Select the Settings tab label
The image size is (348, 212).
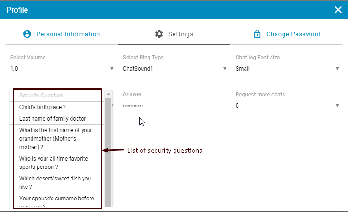point(180,34)
